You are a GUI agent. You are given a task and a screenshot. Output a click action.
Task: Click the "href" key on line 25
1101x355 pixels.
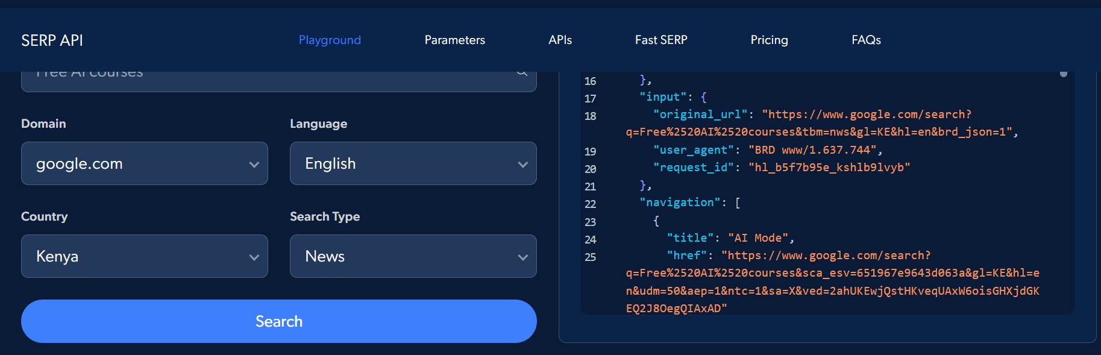pyautogui.click(x=687, y=256)
